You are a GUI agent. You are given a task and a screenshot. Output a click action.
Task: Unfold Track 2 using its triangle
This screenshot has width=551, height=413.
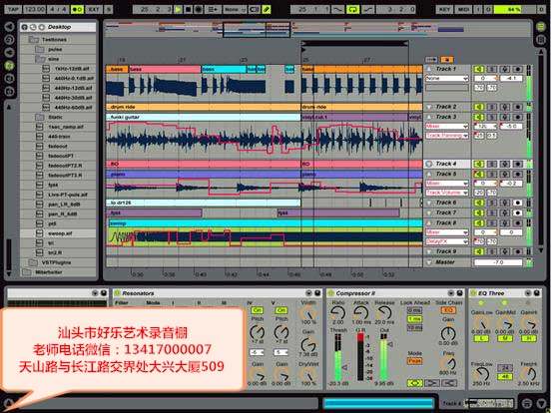coord(429,107)
